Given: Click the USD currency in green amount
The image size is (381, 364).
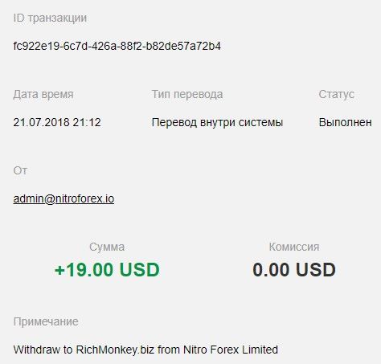Looking at the screenshot, I should [139, 269].
